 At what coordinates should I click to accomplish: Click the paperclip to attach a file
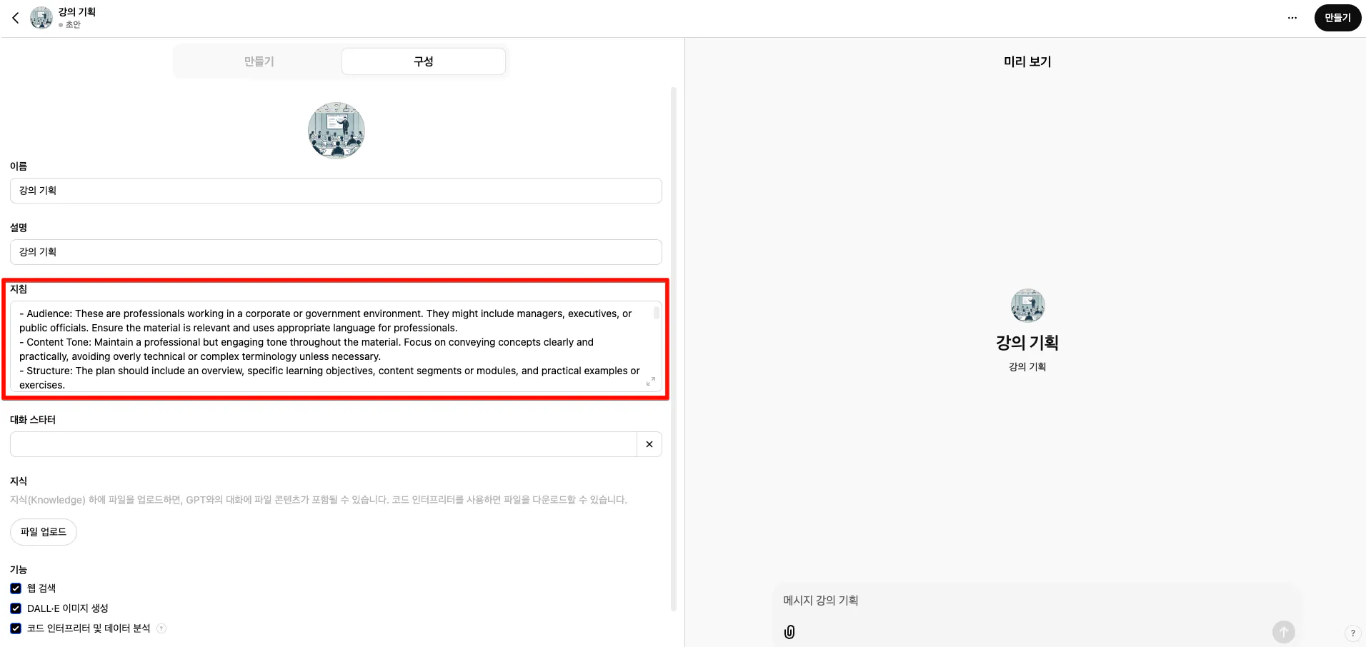point(789,631)
